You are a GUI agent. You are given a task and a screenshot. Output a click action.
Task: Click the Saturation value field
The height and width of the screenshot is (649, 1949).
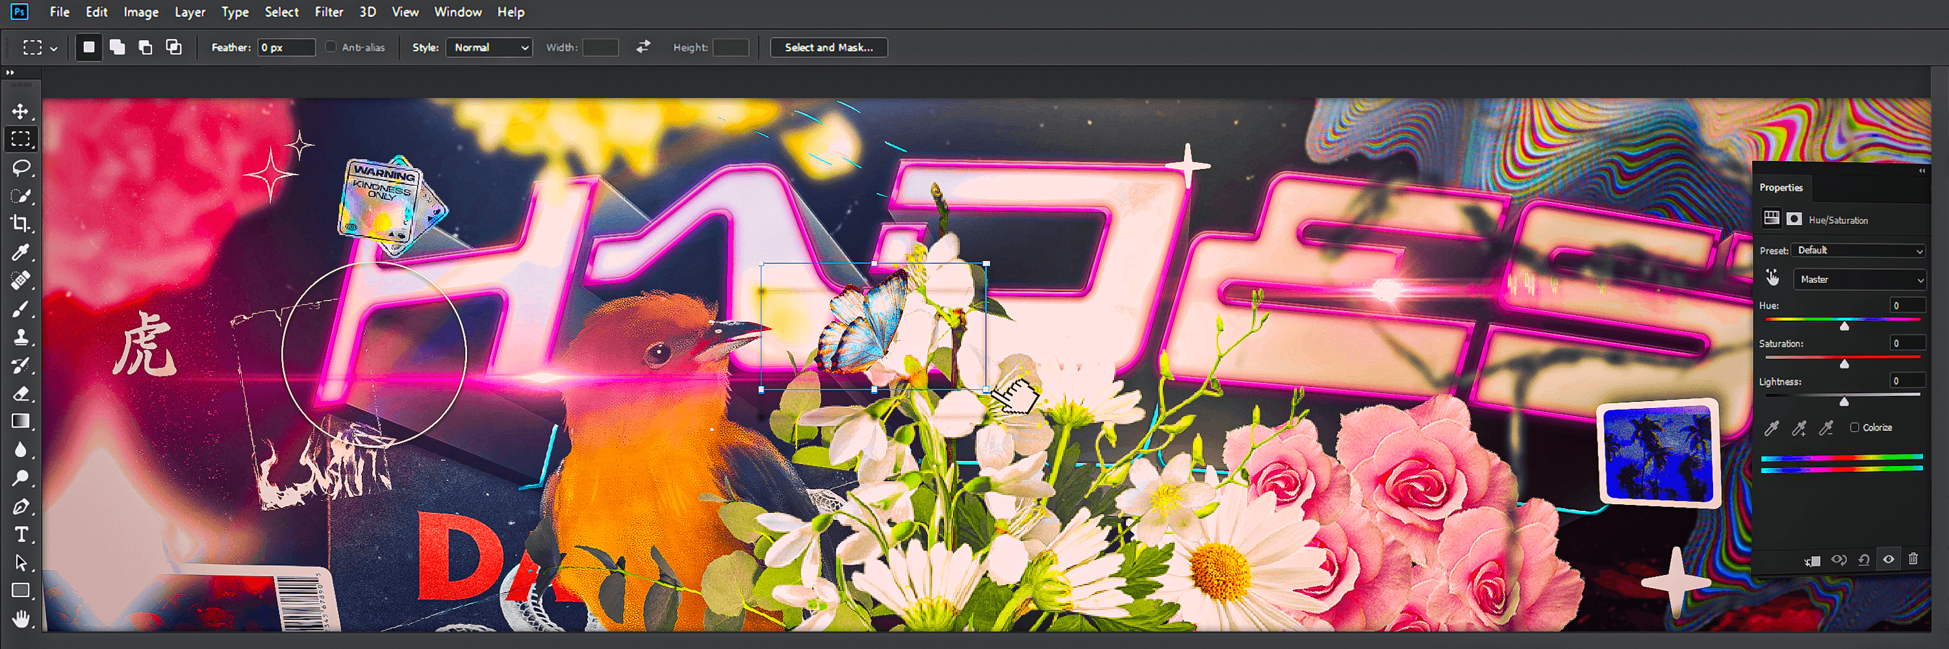tap(1907, 343)
